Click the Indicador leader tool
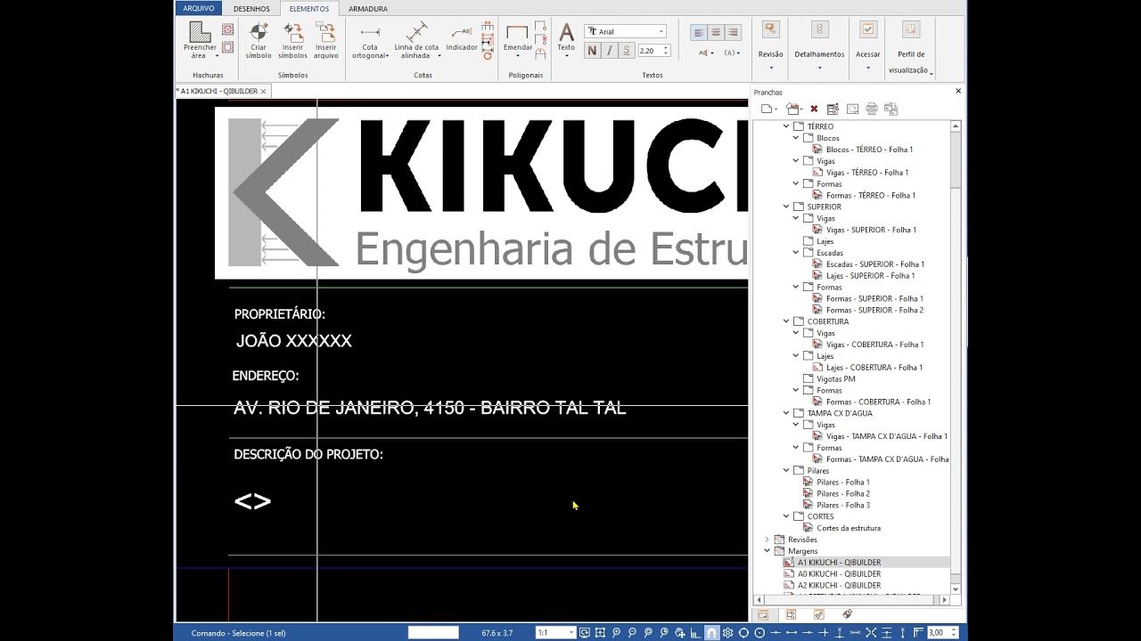 click(x=462, y=39)
